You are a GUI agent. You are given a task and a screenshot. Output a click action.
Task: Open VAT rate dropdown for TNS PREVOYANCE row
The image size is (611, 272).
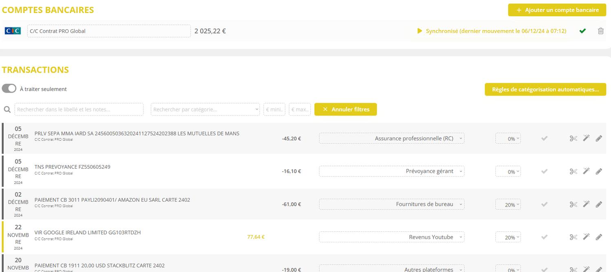click(x=508, y=171)
